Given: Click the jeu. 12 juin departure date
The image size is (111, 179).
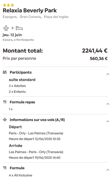Looking at the screenshot, I should [x=12, y=35].
